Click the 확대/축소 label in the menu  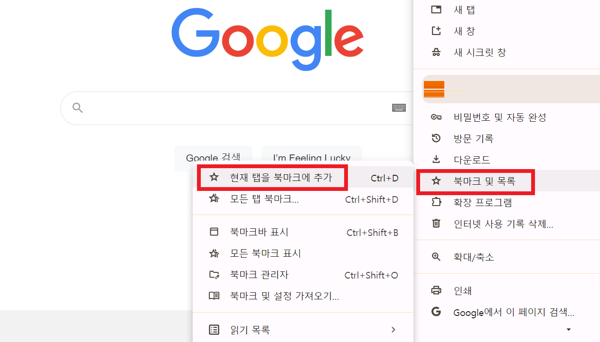click(x=474, y=257)
